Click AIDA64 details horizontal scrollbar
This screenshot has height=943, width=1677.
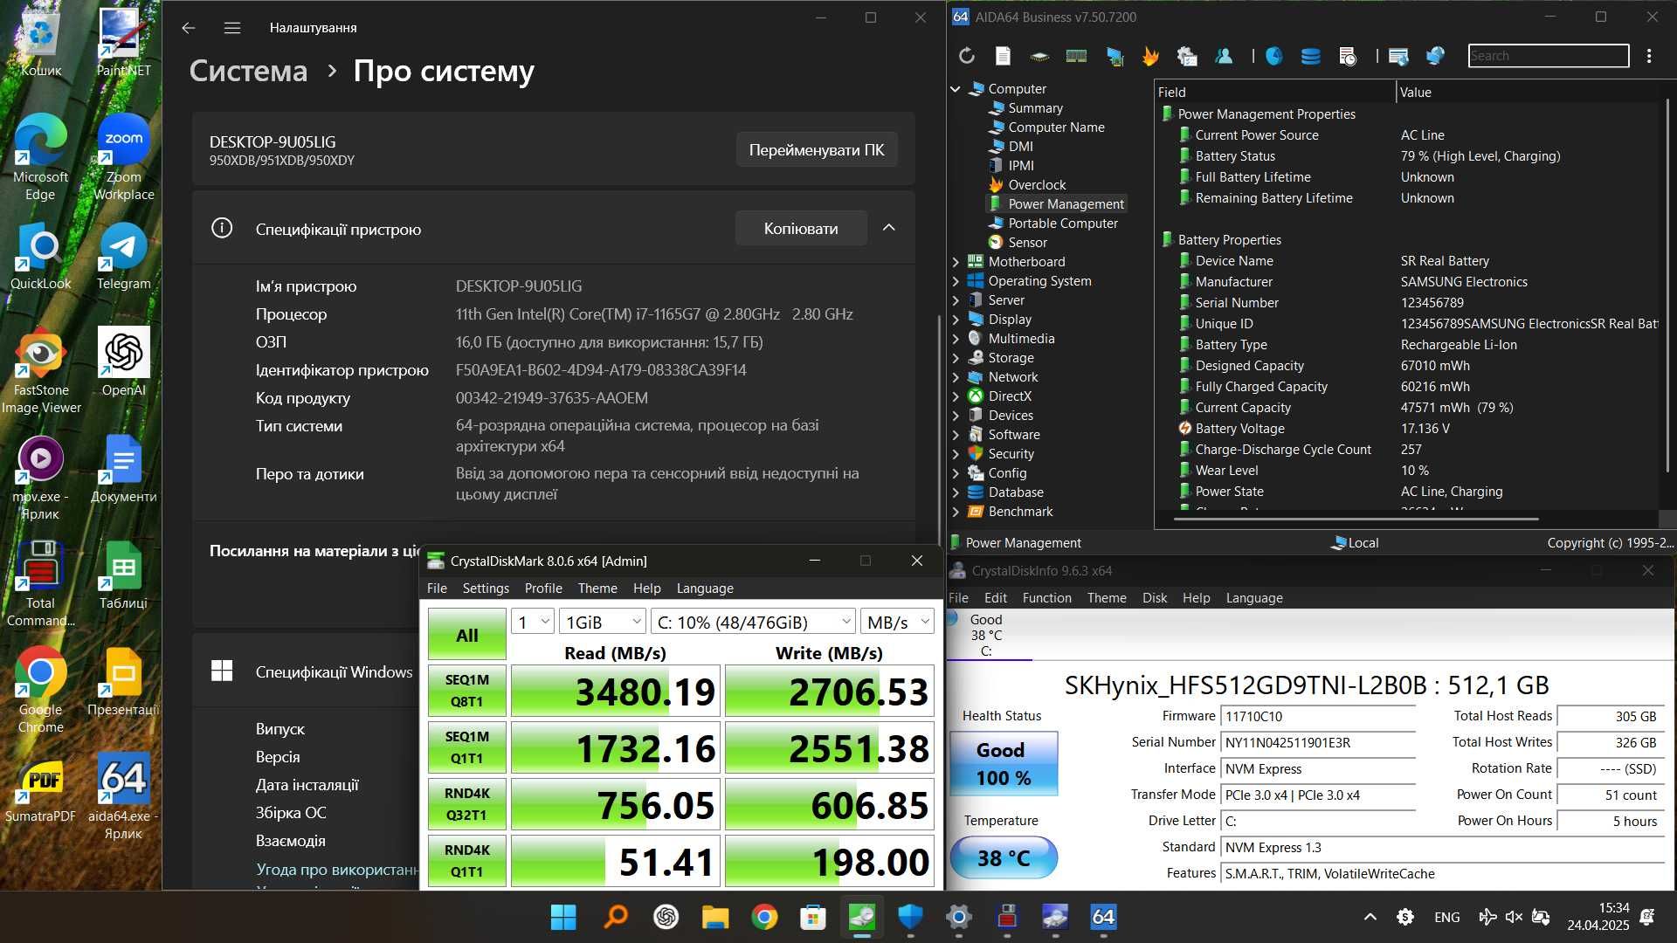coord(1356,520)
